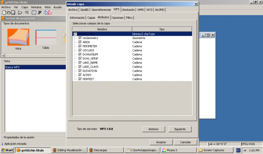The height and width of the screenshot is (154, 263).
Task: Switch to the WMS tab
Action: pos(141,10)
